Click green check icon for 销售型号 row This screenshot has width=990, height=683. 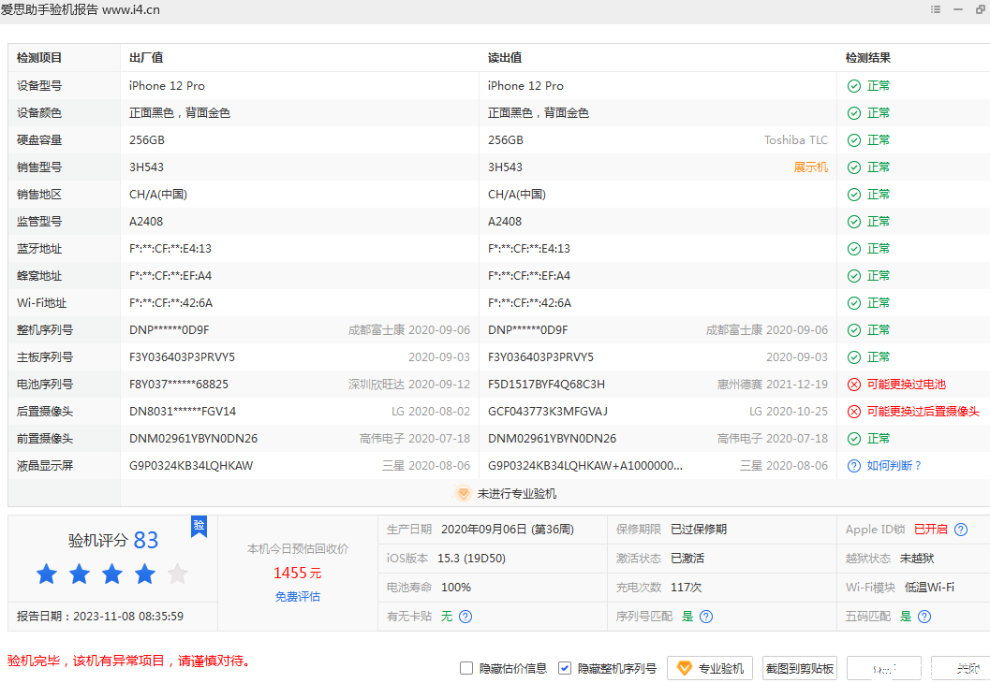853,167
